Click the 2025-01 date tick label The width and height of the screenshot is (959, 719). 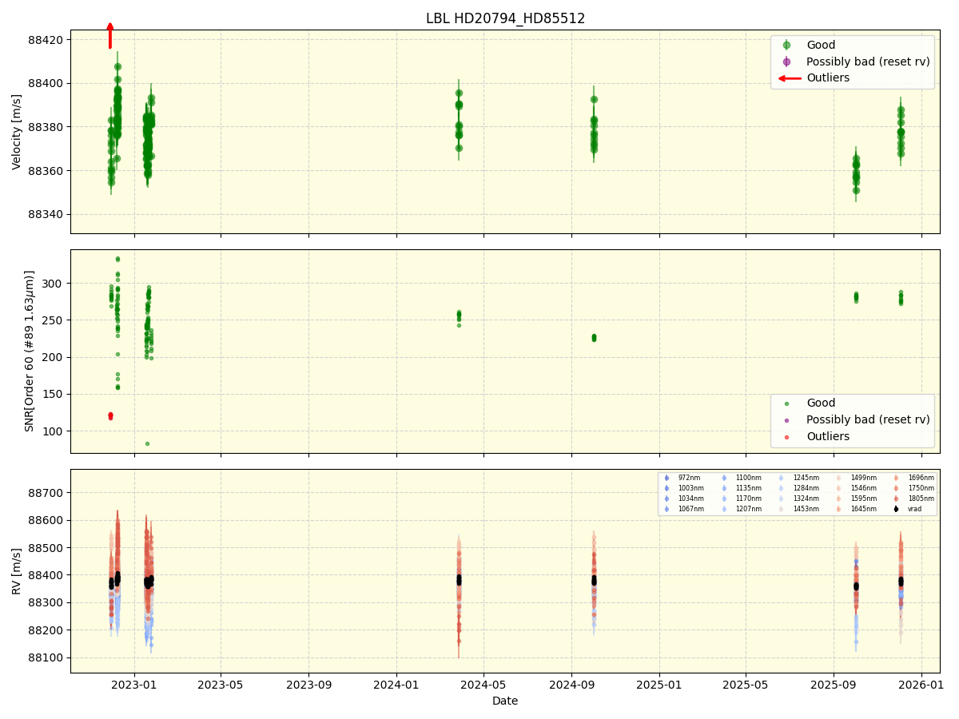coord(659,685)
